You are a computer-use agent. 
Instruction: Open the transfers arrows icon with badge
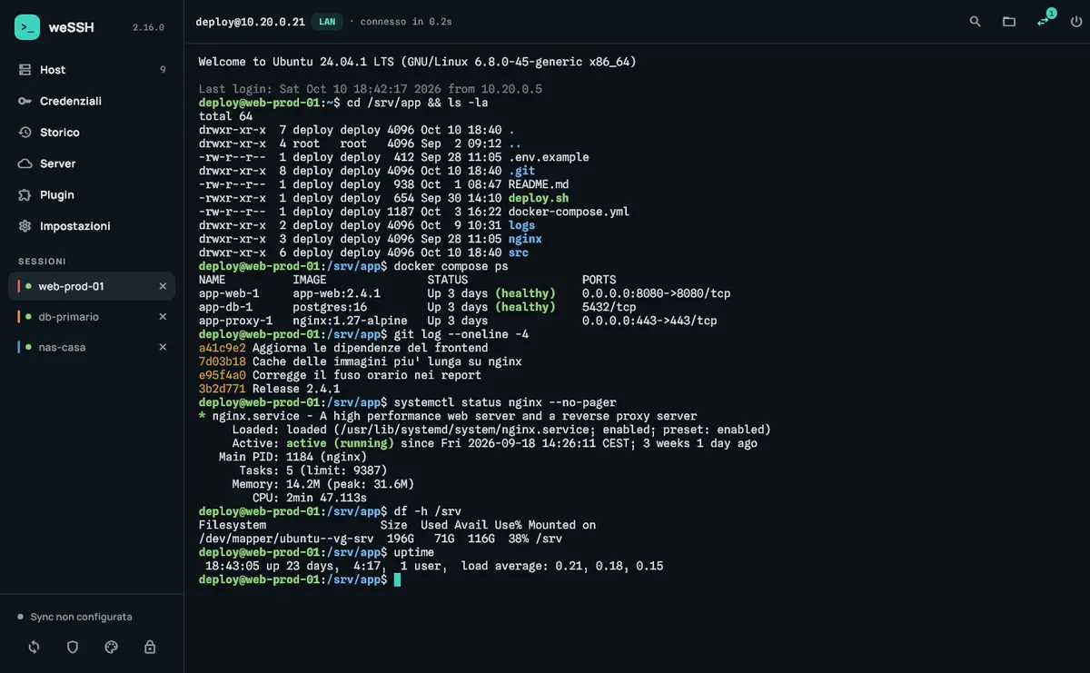1043,21
